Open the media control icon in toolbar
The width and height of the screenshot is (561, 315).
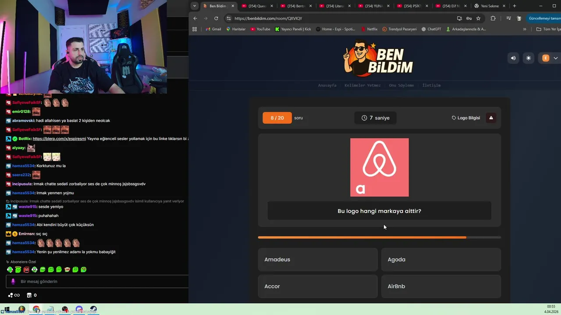pos(508,18)
